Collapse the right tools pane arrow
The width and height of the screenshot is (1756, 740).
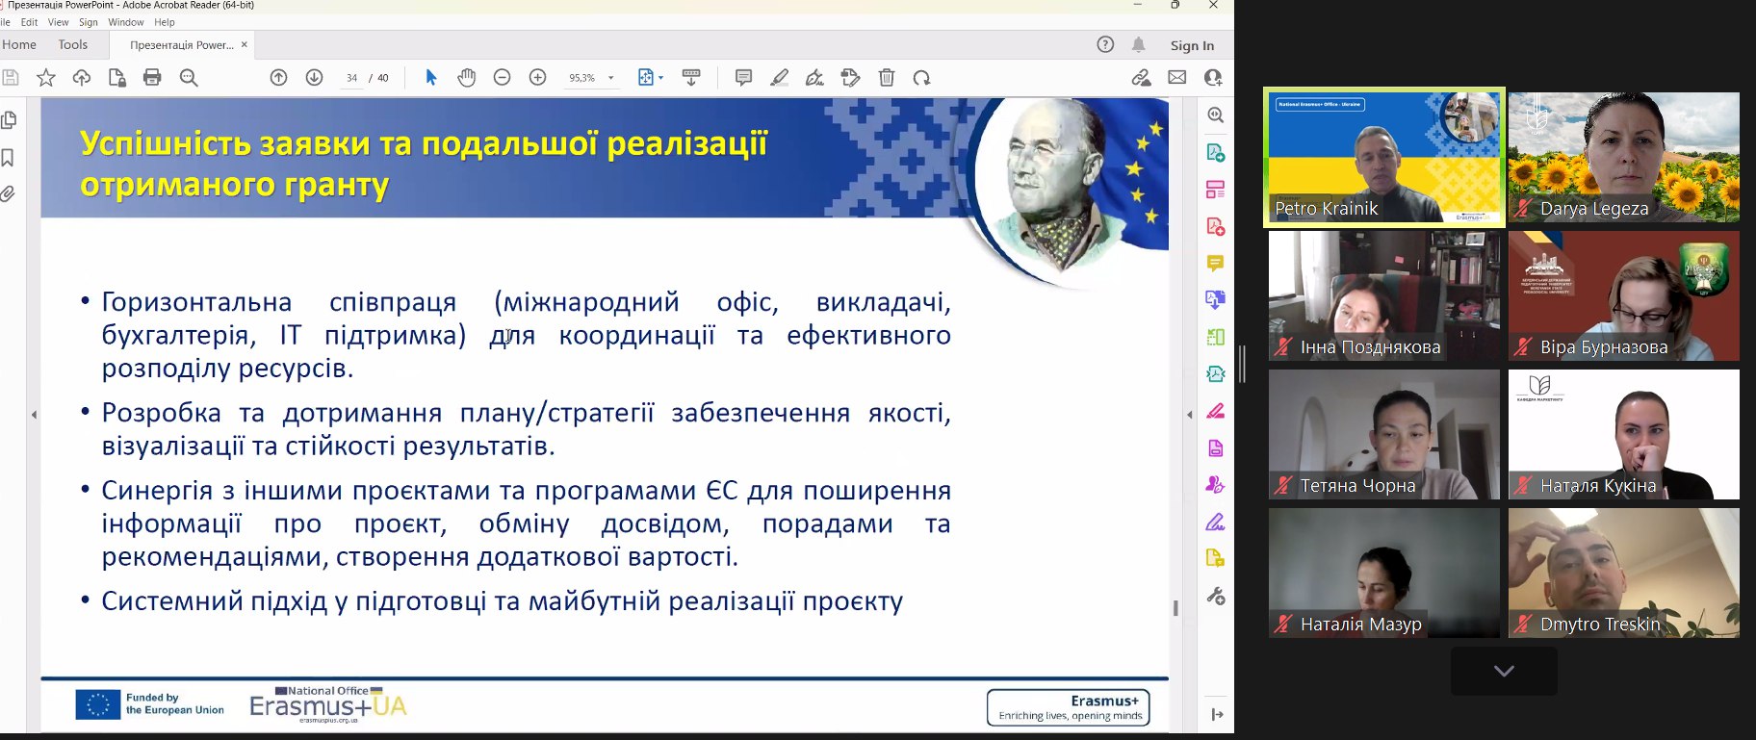1190,415
